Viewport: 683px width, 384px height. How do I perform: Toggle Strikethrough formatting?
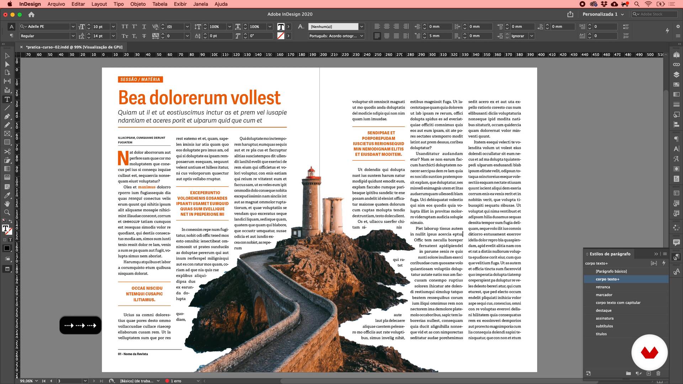[144, 36]
